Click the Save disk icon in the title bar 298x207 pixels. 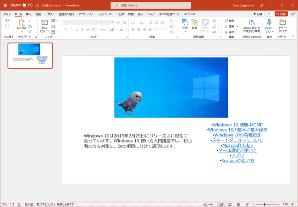point(37,5)
